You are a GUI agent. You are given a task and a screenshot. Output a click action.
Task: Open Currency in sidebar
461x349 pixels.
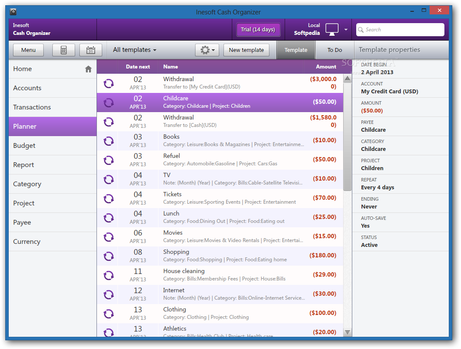click(53, 242)
